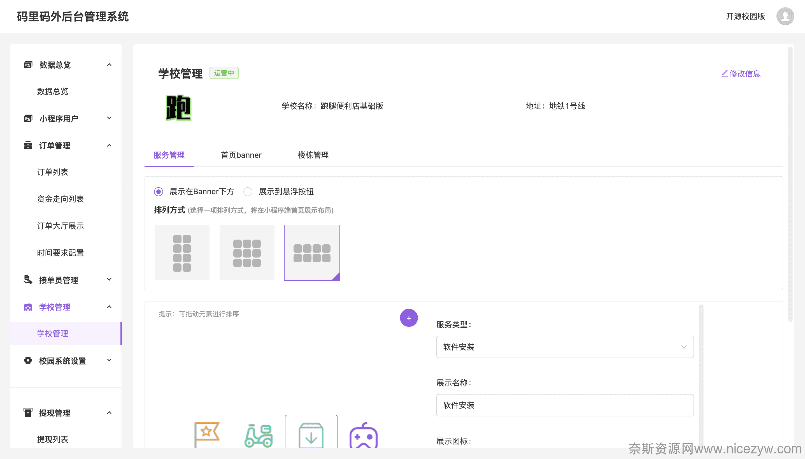Click the user avatar in header
This screenshot has width=805, height=459.
tap(785, 16)
